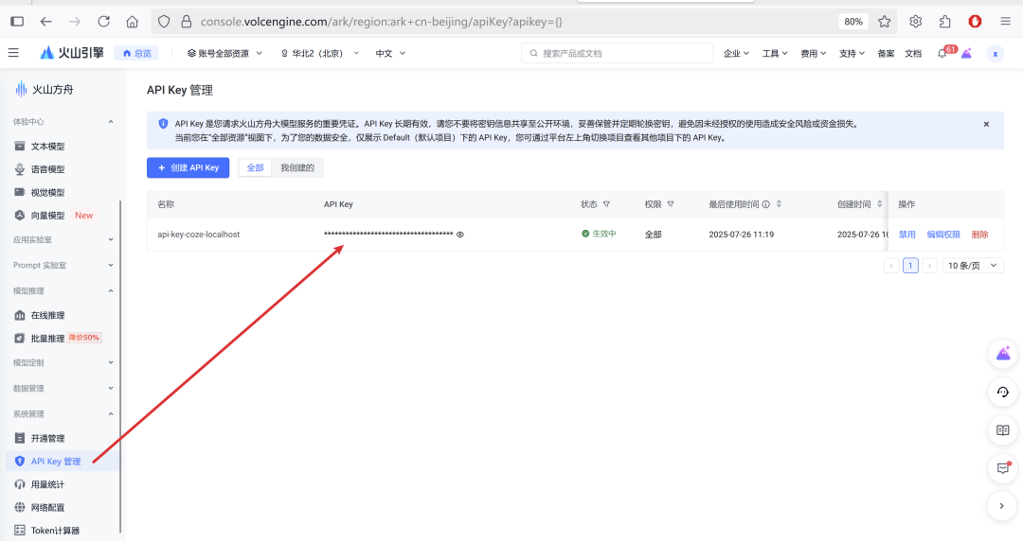Image resolution: width=1023 pixels, height=541 pixels.
Task: Filter by 状态 column funnel icon
Action: coord(606,204)
